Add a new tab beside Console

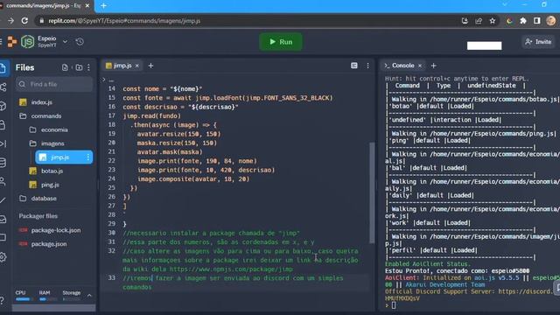click(x=434, y=66)
